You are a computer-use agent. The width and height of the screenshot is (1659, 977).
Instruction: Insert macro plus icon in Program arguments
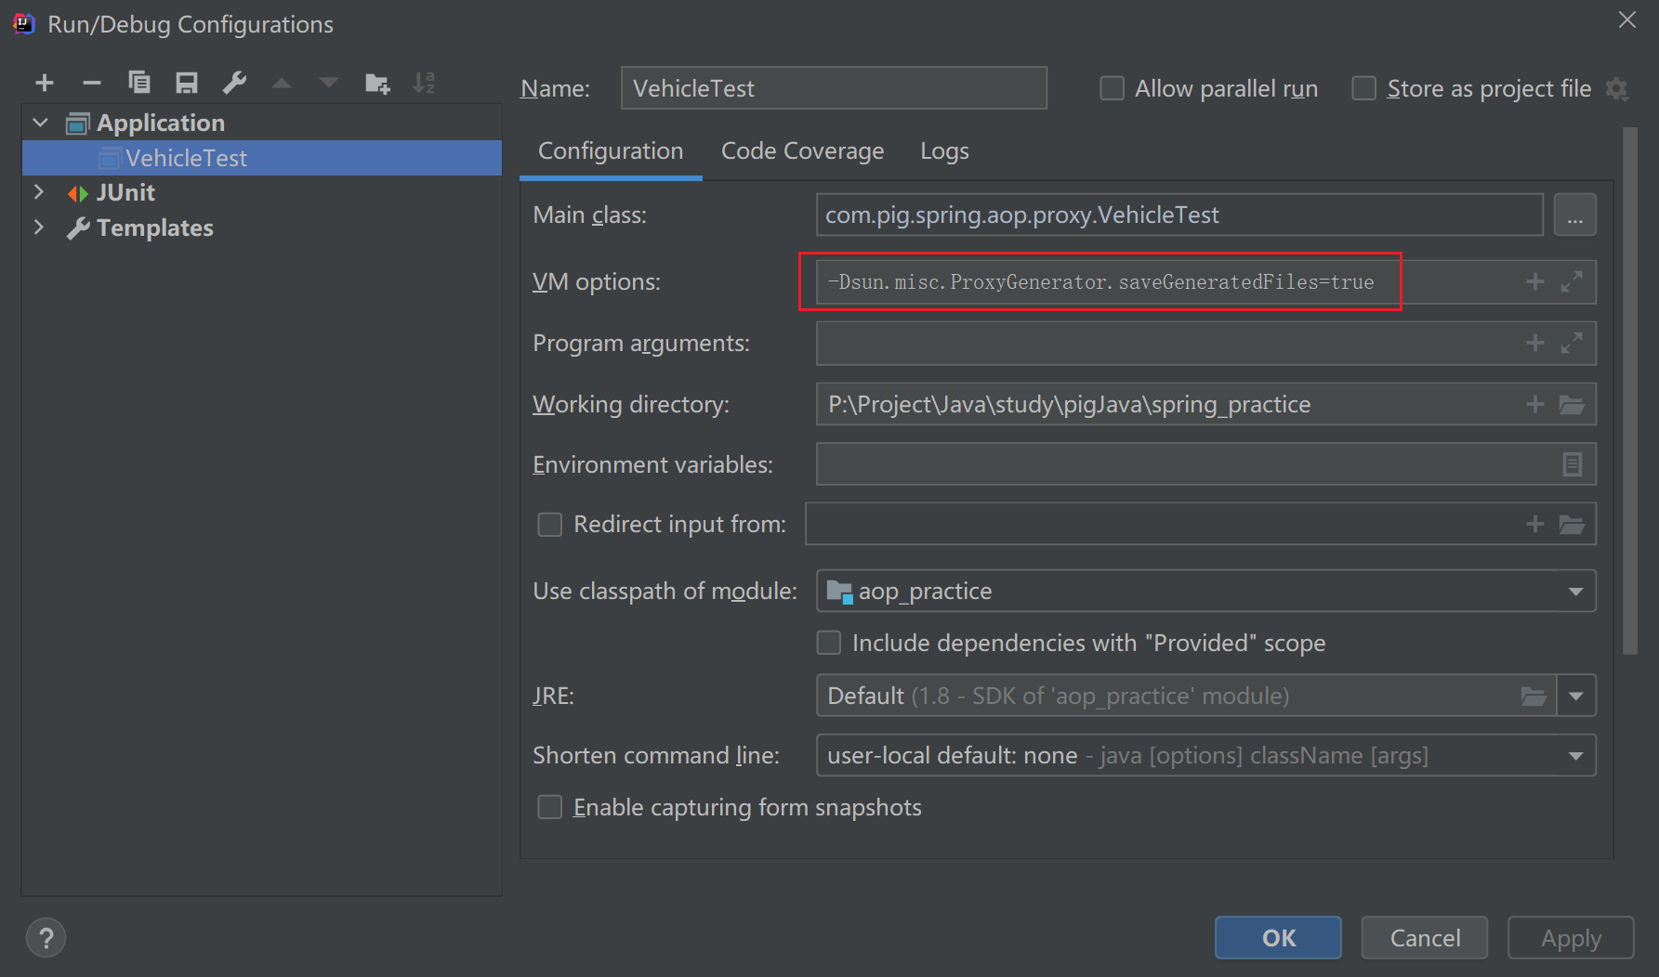(x=1535, y=344)
